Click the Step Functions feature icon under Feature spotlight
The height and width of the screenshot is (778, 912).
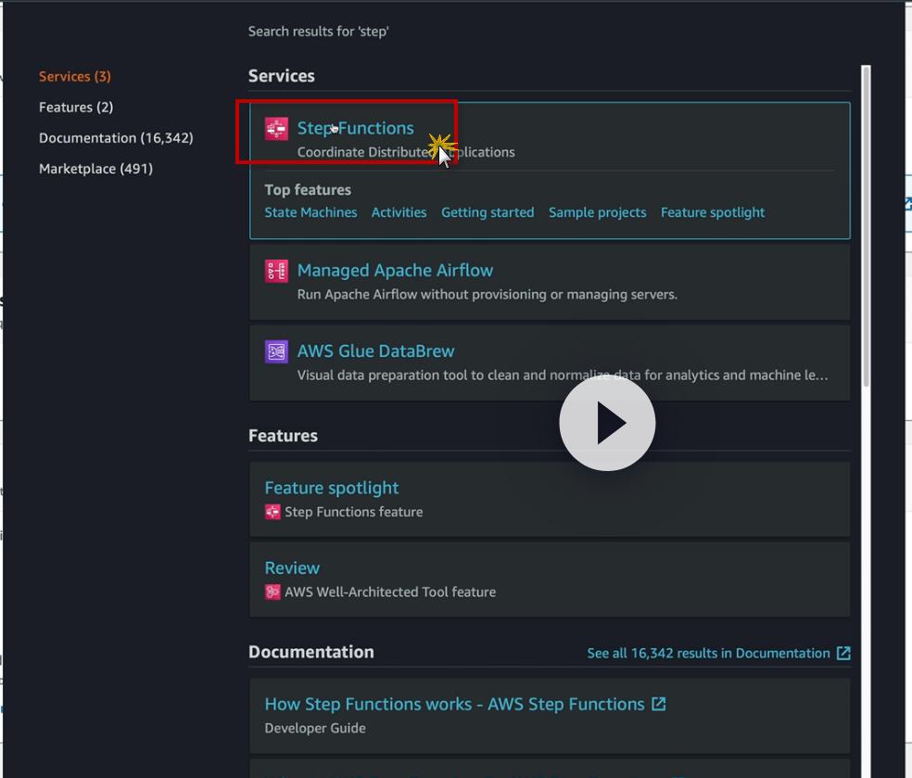[x=272, y=512]
